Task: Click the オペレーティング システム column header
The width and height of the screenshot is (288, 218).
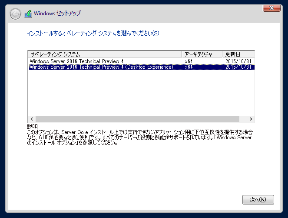Action: pyautogui.click(x=105, y=54)
